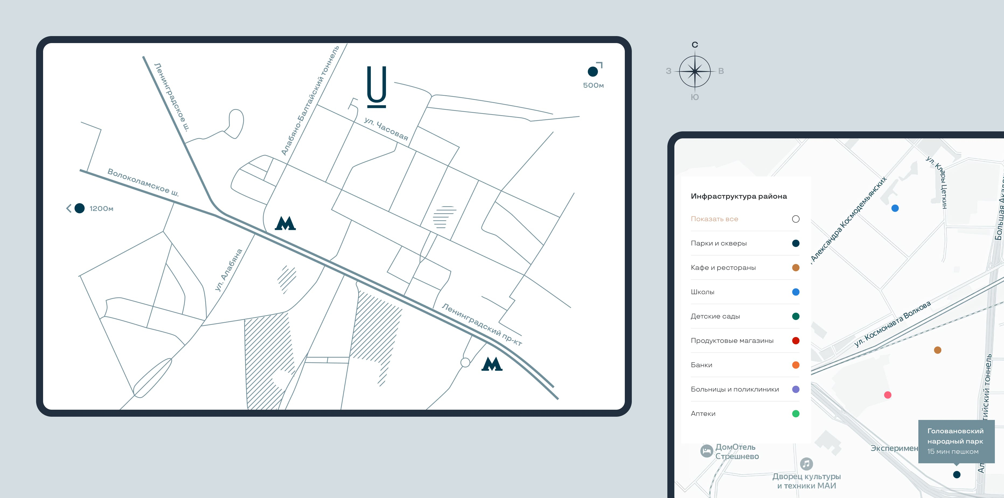Toggle Парки и скверы category dot
This screenshot has height=498, width=1004.
click(796, 243)
